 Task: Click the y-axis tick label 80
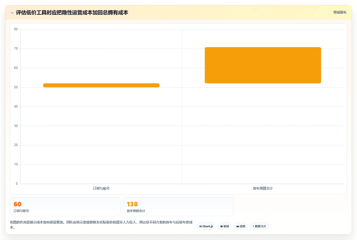click(16, 29)
